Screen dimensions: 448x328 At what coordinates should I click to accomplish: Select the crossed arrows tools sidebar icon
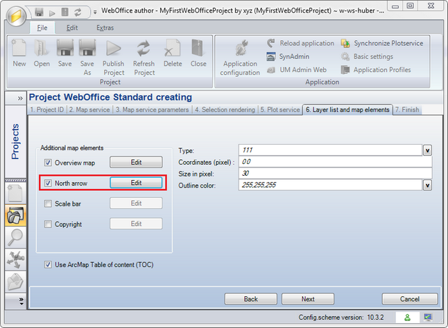click(x=15, y=259)
